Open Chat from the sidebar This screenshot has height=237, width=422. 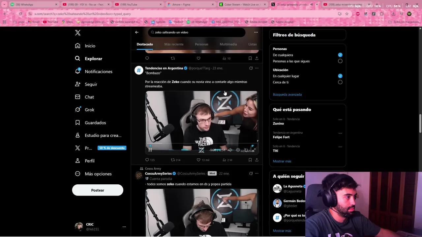84,97
